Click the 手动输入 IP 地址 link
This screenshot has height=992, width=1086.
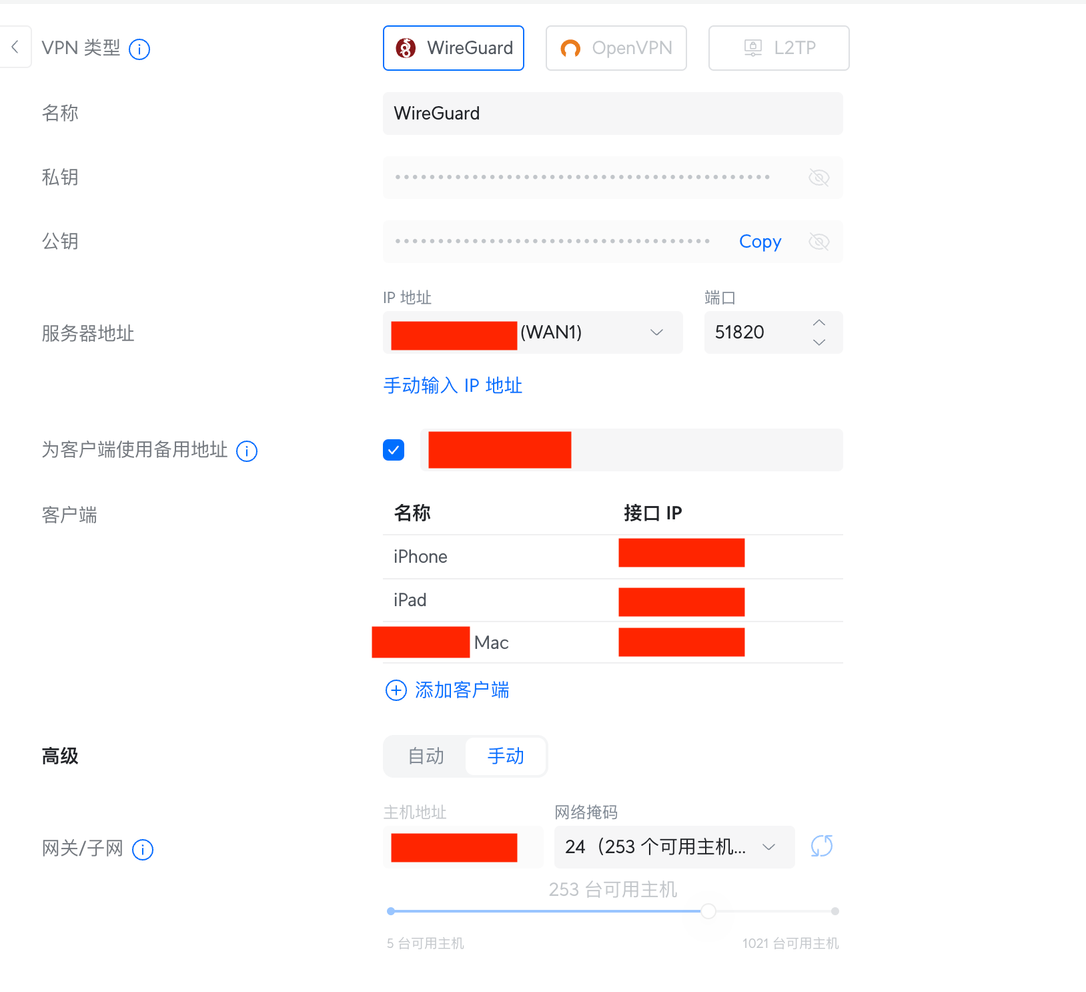[x=452, y=386]
